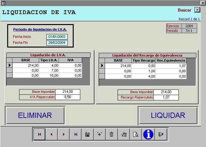The image size is (206, 147).
Task: Select the Ejercicio value 2004
Action: click(189, 26)
